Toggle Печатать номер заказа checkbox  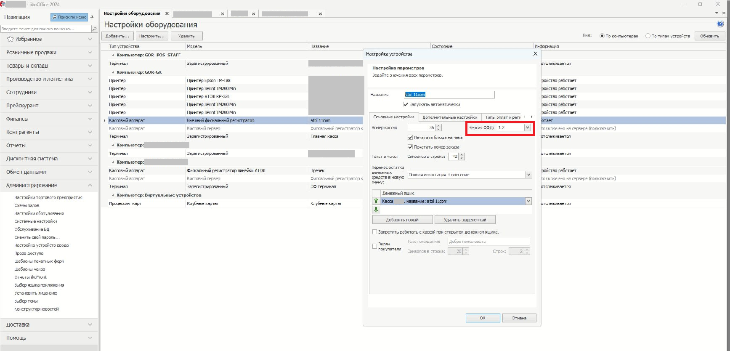pyautogui.click(x=410, y=147)
